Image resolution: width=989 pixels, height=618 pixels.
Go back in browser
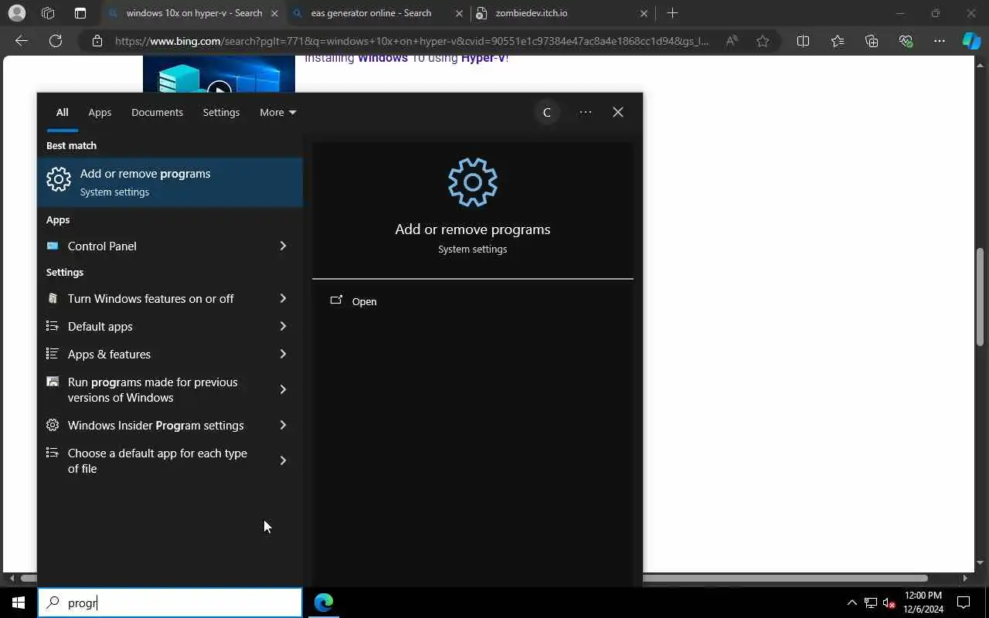coord(22,41)
